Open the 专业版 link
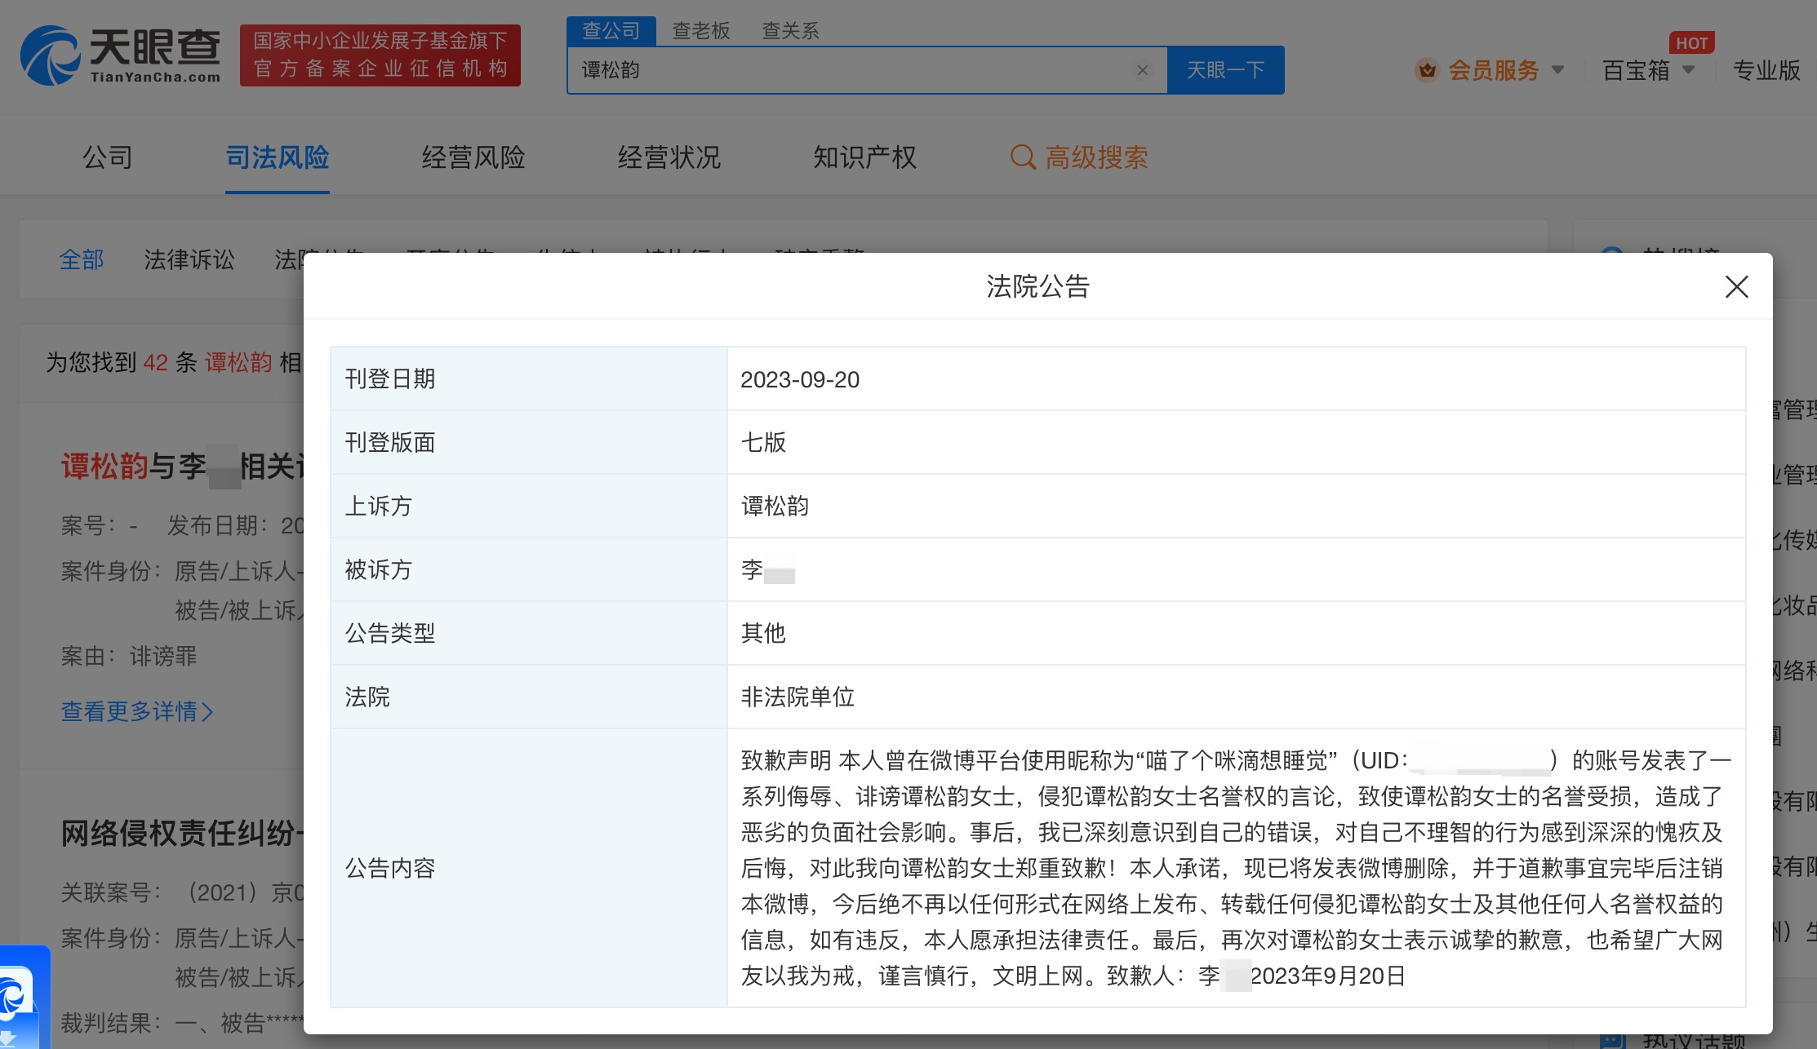Viewport: 1817px width, 1049px height. [x=1766, y=70]
